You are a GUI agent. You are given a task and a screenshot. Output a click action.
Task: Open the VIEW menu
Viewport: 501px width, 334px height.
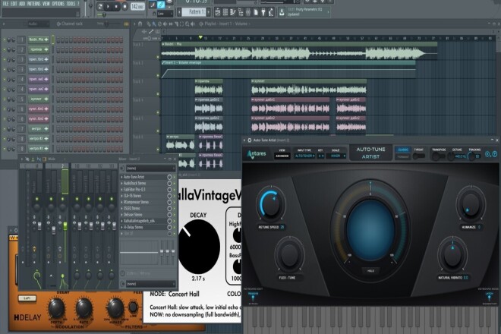coord(46,4)
